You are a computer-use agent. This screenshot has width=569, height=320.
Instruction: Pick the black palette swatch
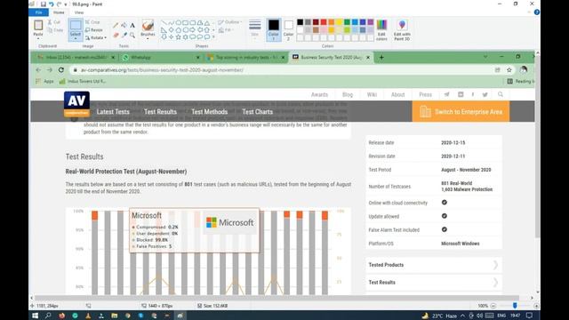(x=301, y=22)
